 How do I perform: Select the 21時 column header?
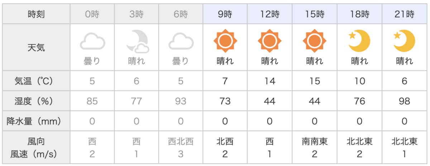click(405, 15)
